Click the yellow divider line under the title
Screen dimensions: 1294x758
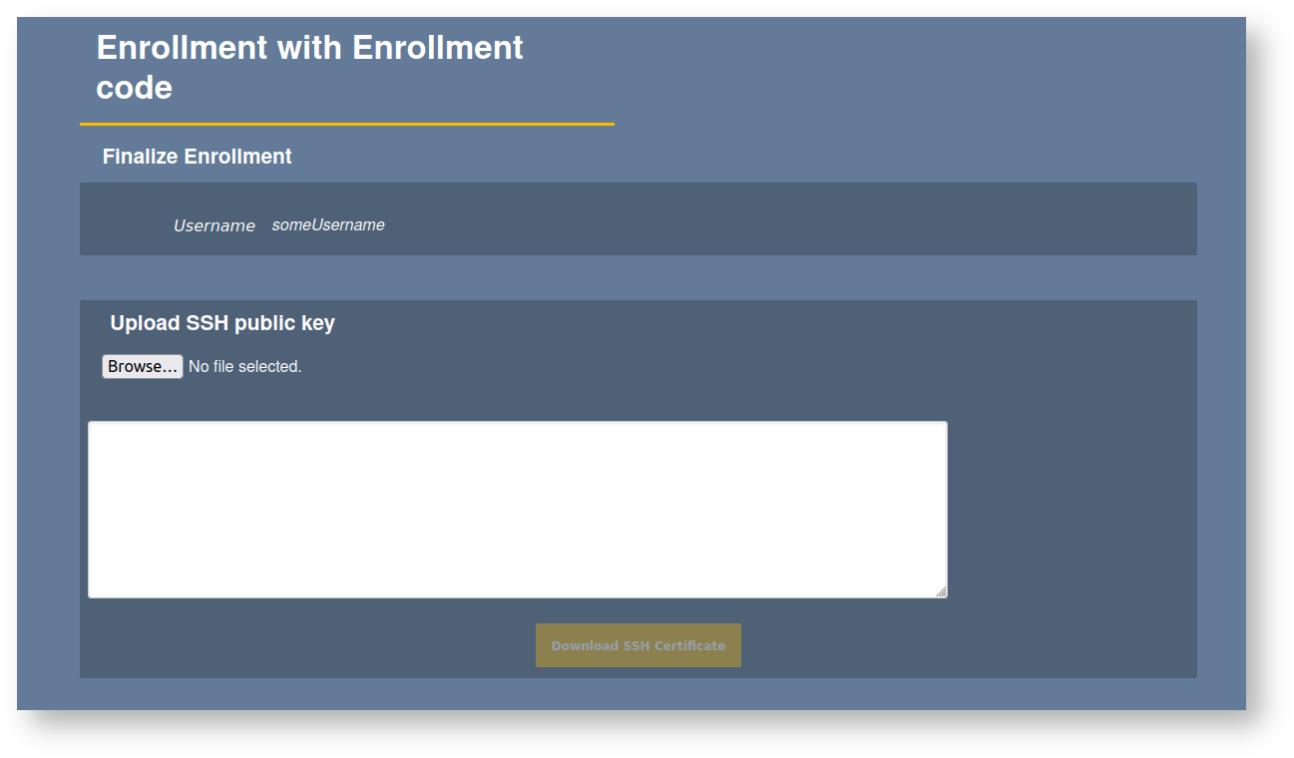[346, 124]
